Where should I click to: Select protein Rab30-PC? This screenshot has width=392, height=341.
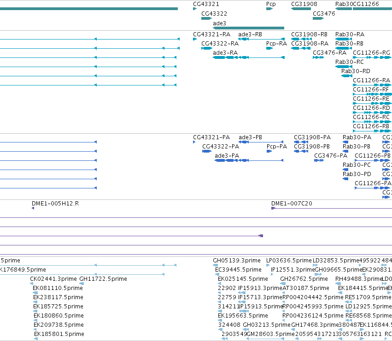(357, 165)
